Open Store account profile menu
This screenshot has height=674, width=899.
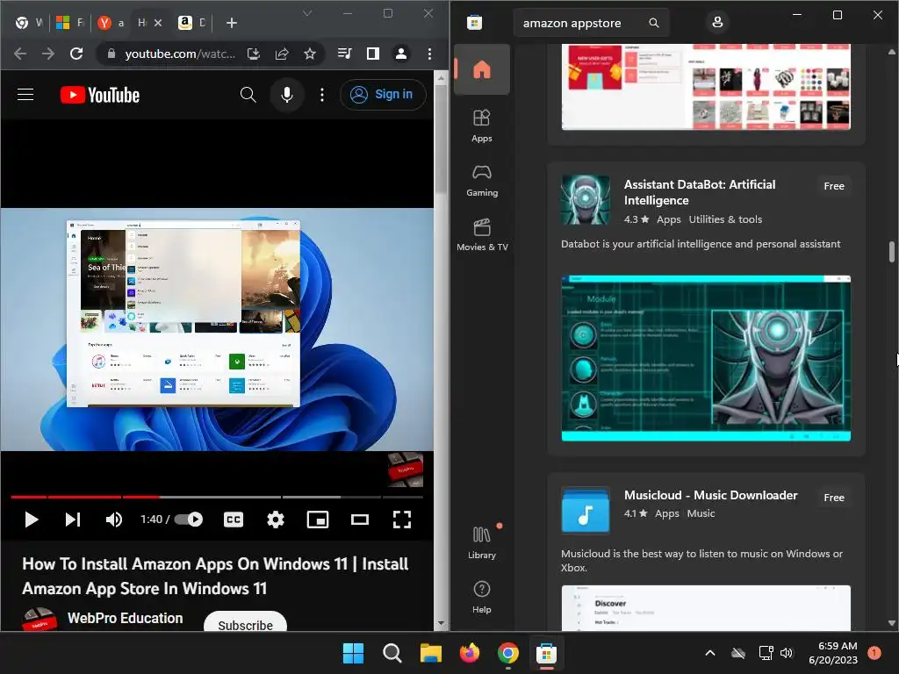[716, 22]
